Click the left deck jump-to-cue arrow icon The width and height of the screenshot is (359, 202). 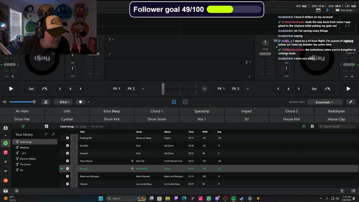click(x=45, y=89)
